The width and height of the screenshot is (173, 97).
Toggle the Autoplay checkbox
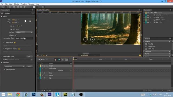pos(16,35)
